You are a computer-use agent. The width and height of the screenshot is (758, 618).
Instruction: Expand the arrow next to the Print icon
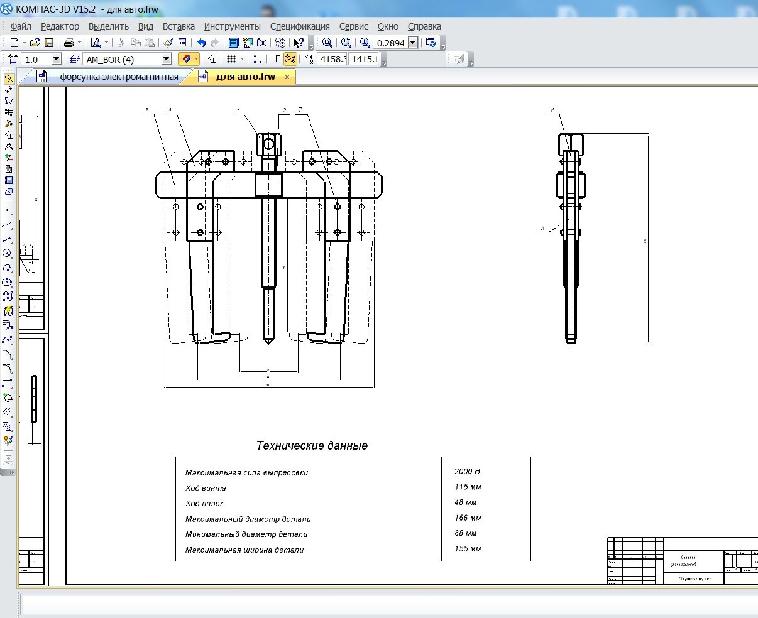click(x=79, y=43)
